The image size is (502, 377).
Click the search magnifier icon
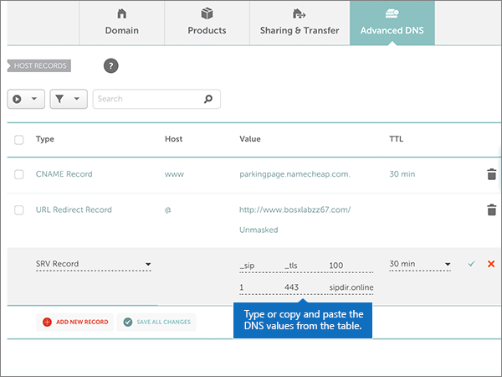[x=208, y=99]
